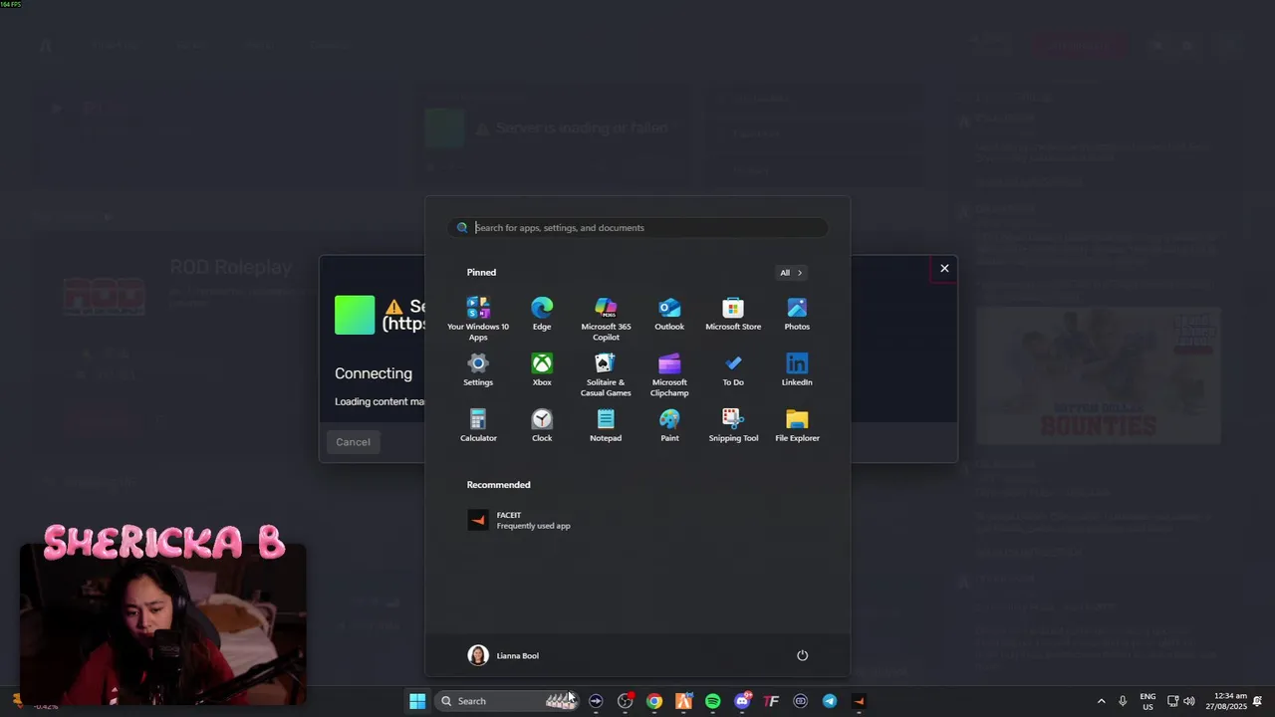Open the To Do app
The width and height of the screenshot is (1275, 717).
coord(733,369)
